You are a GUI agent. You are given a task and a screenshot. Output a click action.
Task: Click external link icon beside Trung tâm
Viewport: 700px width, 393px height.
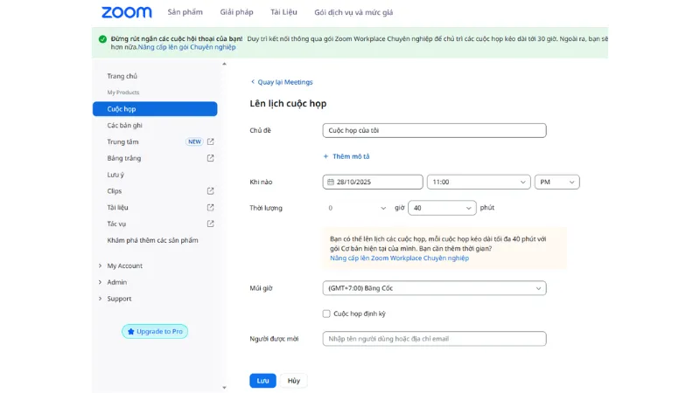pyautogui.click(x=210, y=141)
